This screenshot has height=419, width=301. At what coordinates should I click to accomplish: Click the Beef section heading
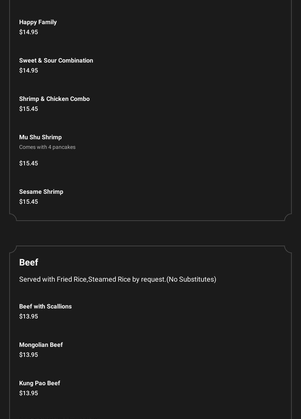click(x=29, y=262)
